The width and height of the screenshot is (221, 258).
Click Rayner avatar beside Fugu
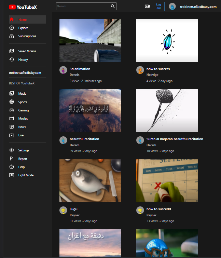(x=63, y=210)
